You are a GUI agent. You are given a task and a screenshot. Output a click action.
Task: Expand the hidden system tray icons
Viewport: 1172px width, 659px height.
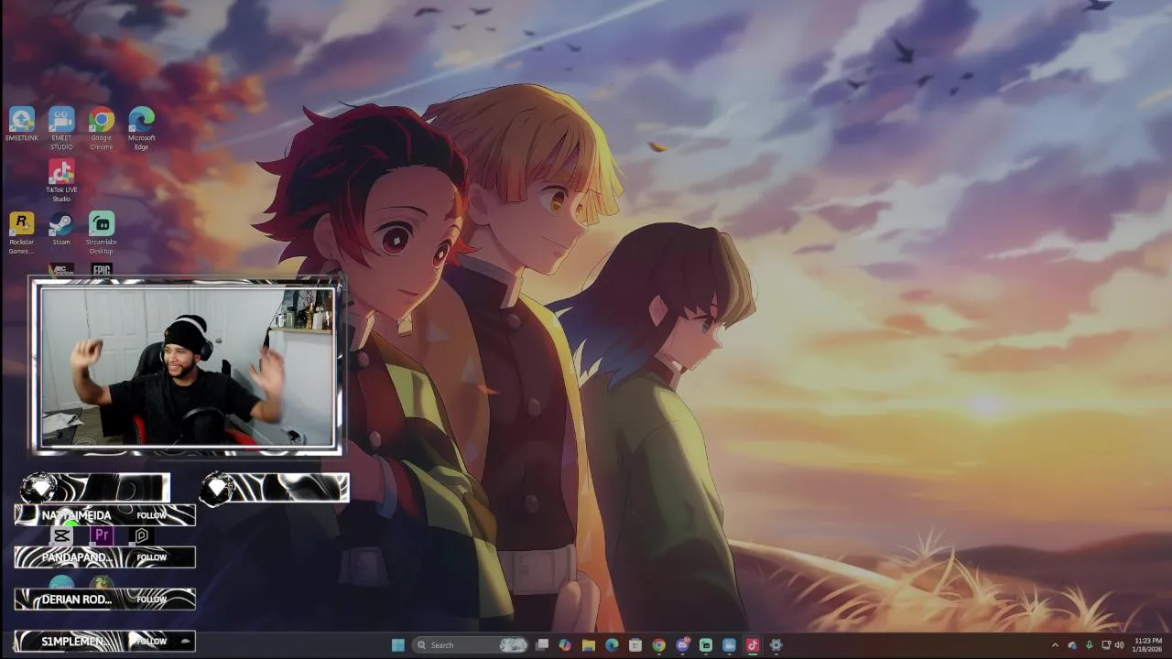(x=1054, y=645)
